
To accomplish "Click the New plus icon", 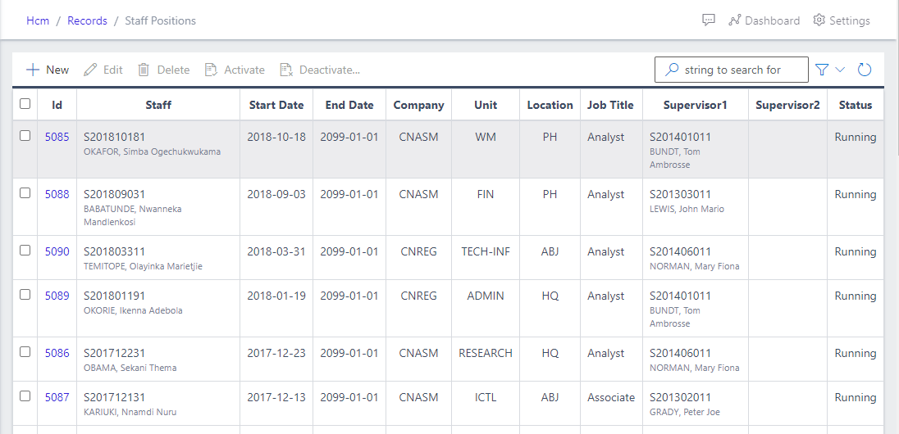I will tap(33, 70).
